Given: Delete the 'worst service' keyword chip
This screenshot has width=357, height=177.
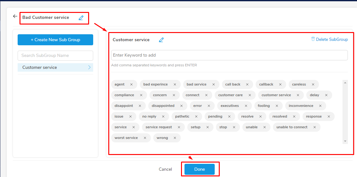Looking at the screenshot, I should [145, 138].
